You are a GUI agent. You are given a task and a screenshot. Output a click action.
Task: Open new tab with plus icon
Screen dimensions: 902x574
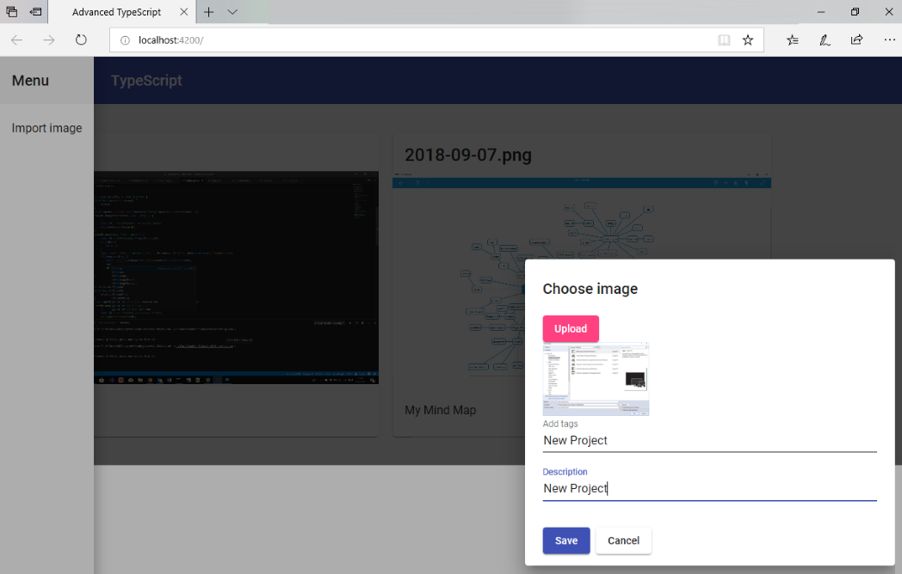(208, 12)
